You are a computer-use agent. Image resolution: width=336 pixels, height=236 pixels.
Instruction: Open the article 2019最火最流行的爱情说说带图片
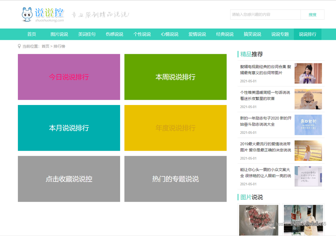tap(265, 147)
